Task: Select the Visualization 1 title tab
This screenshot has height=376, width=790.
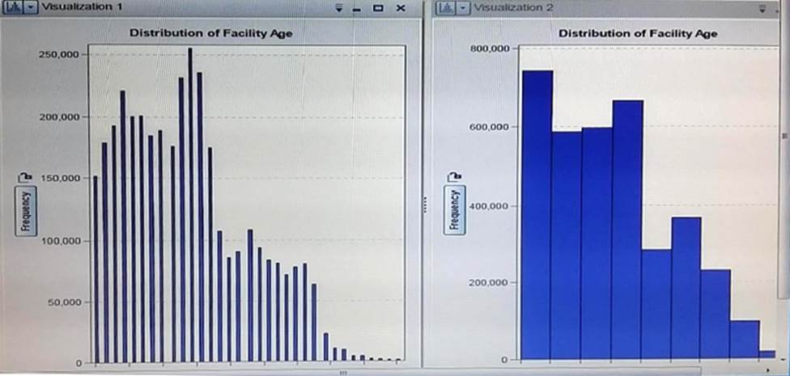Action: [x=77, y=7]
